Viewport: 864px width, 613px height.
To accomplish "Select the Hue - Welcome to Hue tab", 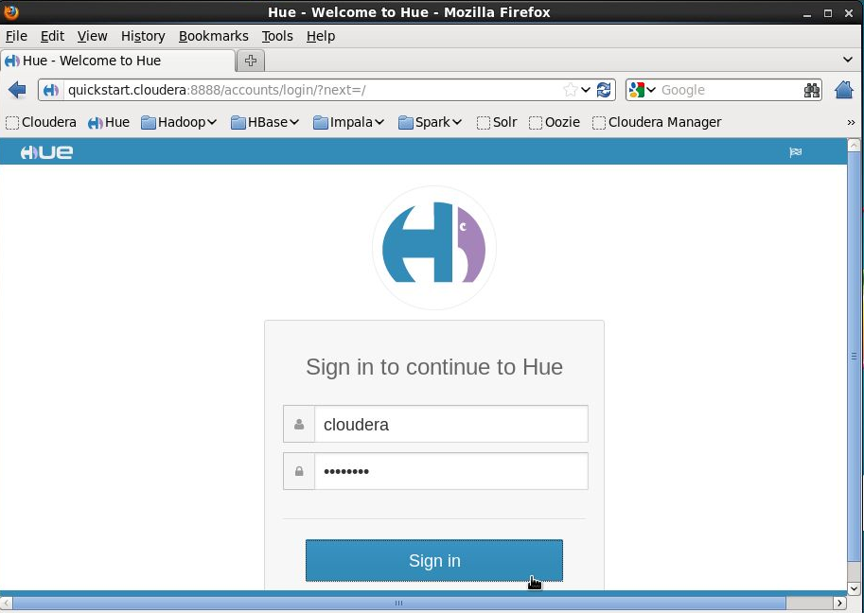I will coord(118,61).
